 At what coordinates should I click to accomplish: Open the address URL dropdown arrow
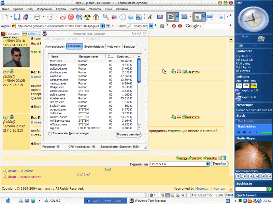(103, 26)
